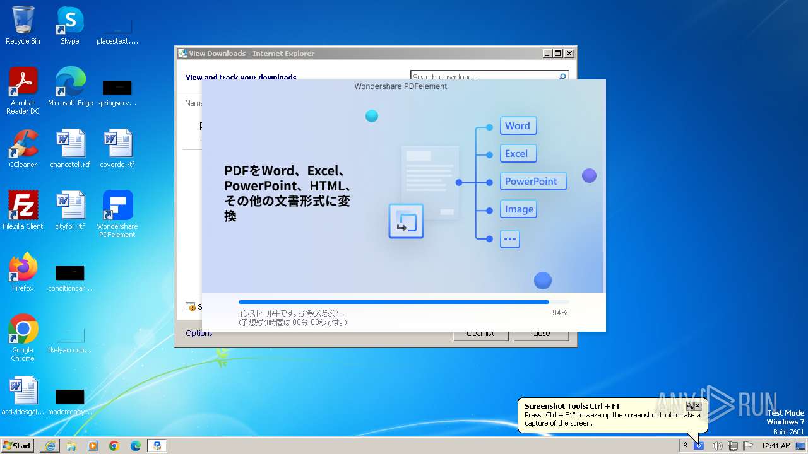Click the network tray icon
This screenshot has width=808, height=454.
[x=732, y=446]
